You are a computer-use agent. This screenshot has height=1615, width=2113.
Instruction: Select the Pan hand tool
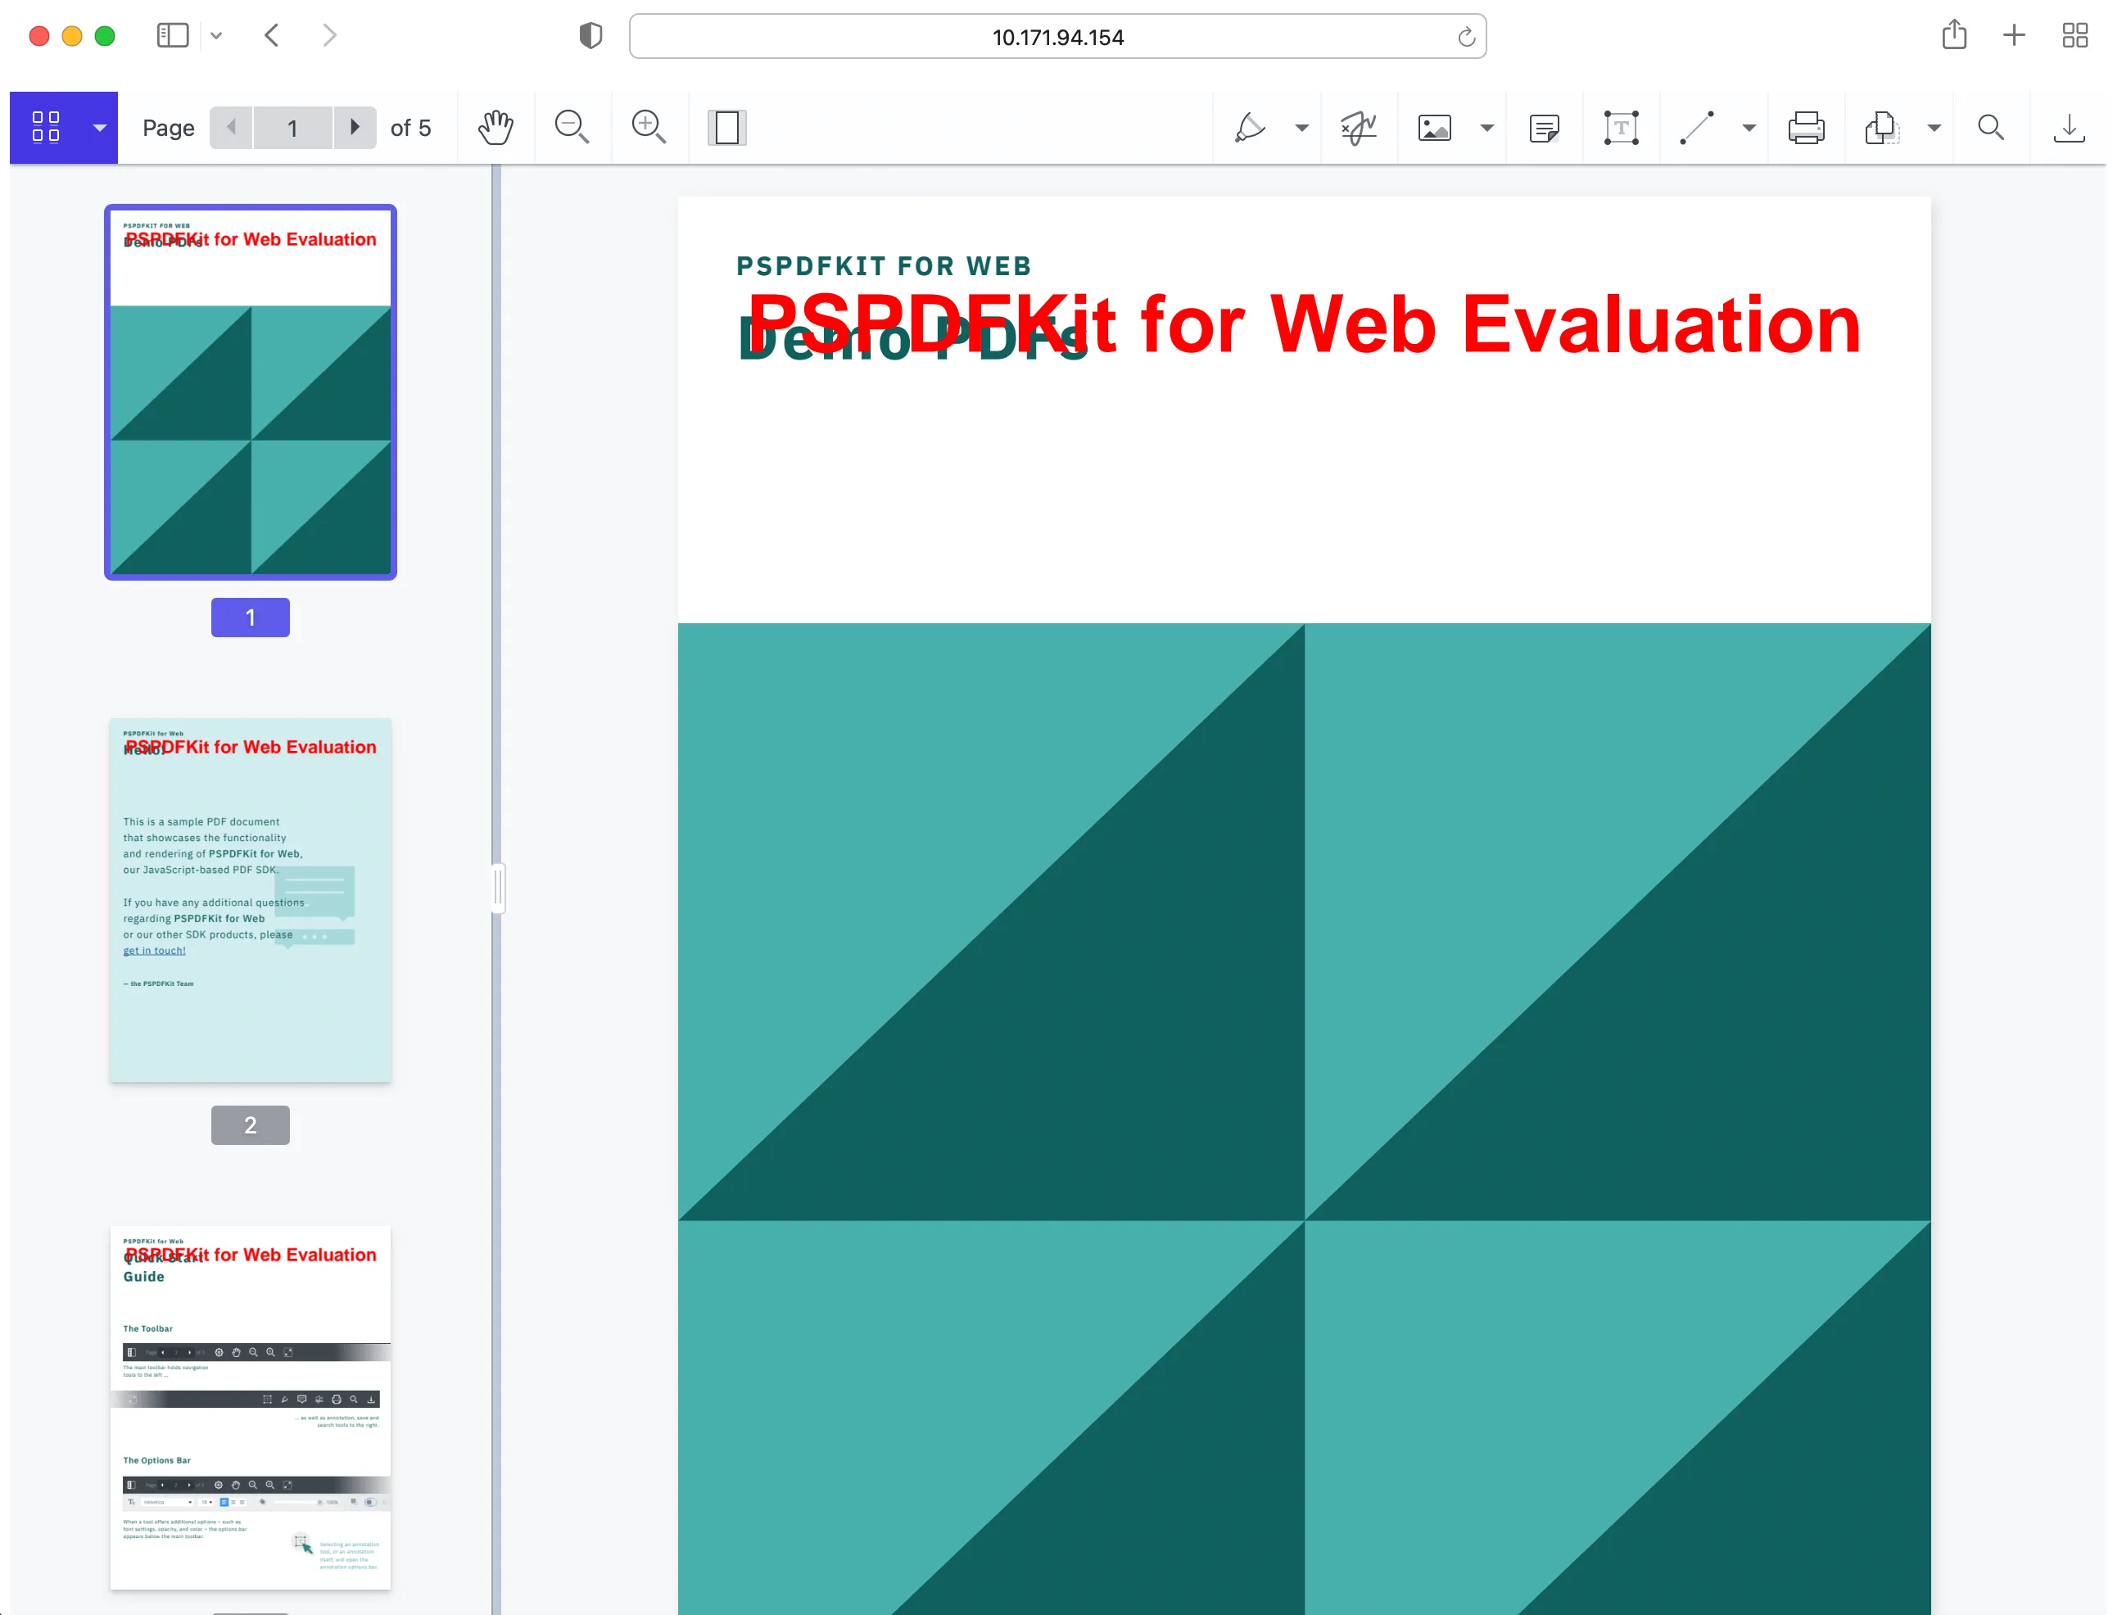pyautogui.click(x=495, y=128)
